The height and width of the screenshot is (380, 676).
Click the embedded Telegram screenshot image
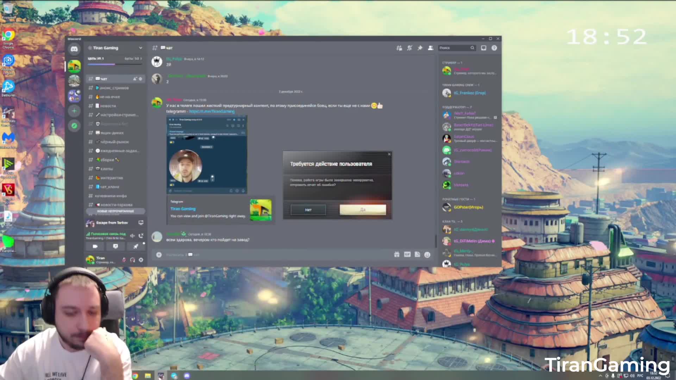[x=207, y=155]
